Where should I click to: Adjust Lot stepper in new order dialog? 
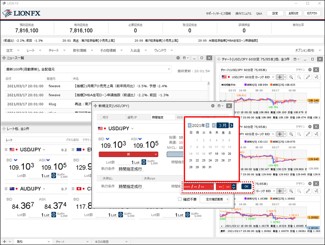[144, 162]
